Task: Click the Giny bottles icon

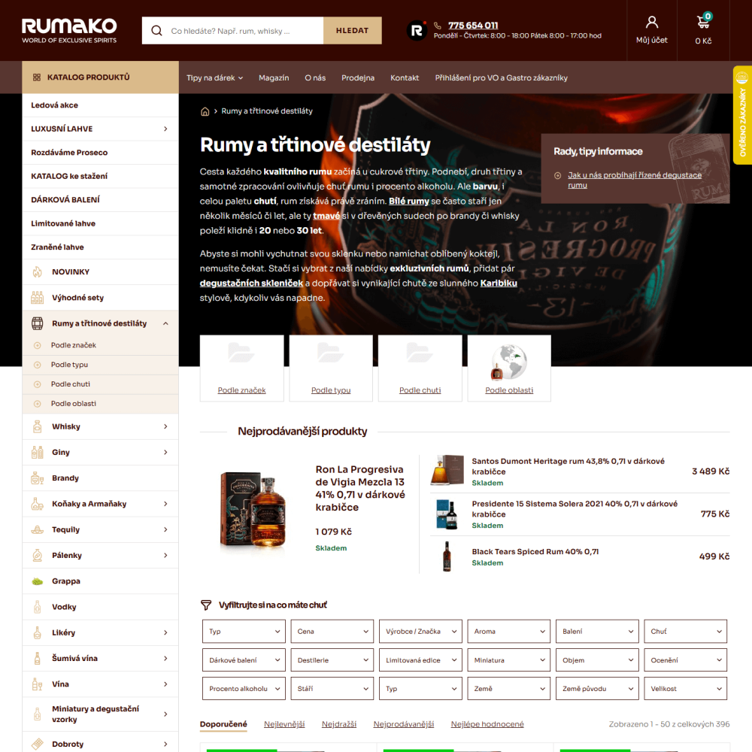Action: pyautogui.click(x=38, y=452)
